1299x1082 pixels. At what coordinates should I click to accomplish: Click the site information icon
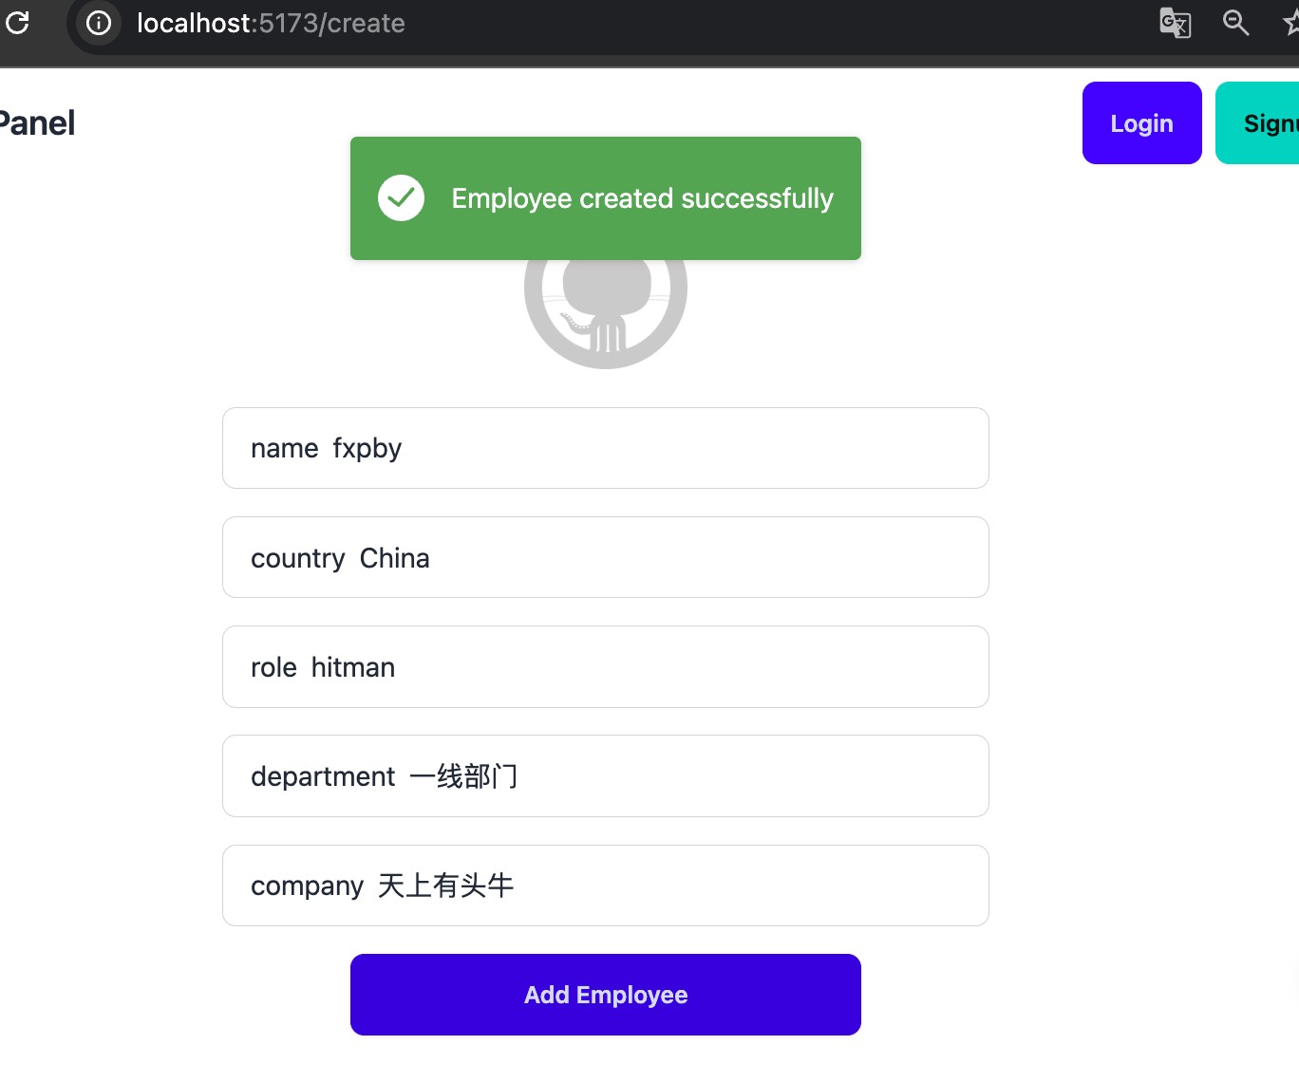[x=99, y=23]
